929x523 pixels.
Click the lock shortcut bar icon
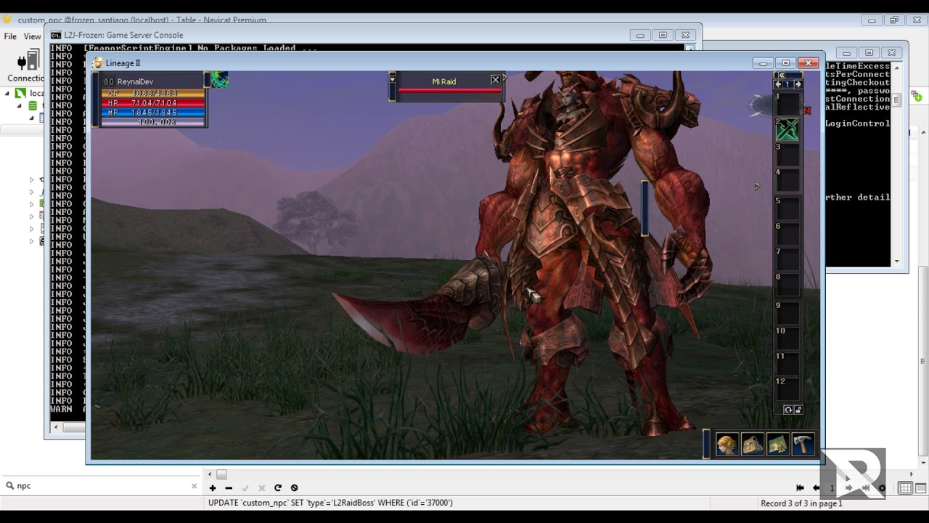pos(798,410)
